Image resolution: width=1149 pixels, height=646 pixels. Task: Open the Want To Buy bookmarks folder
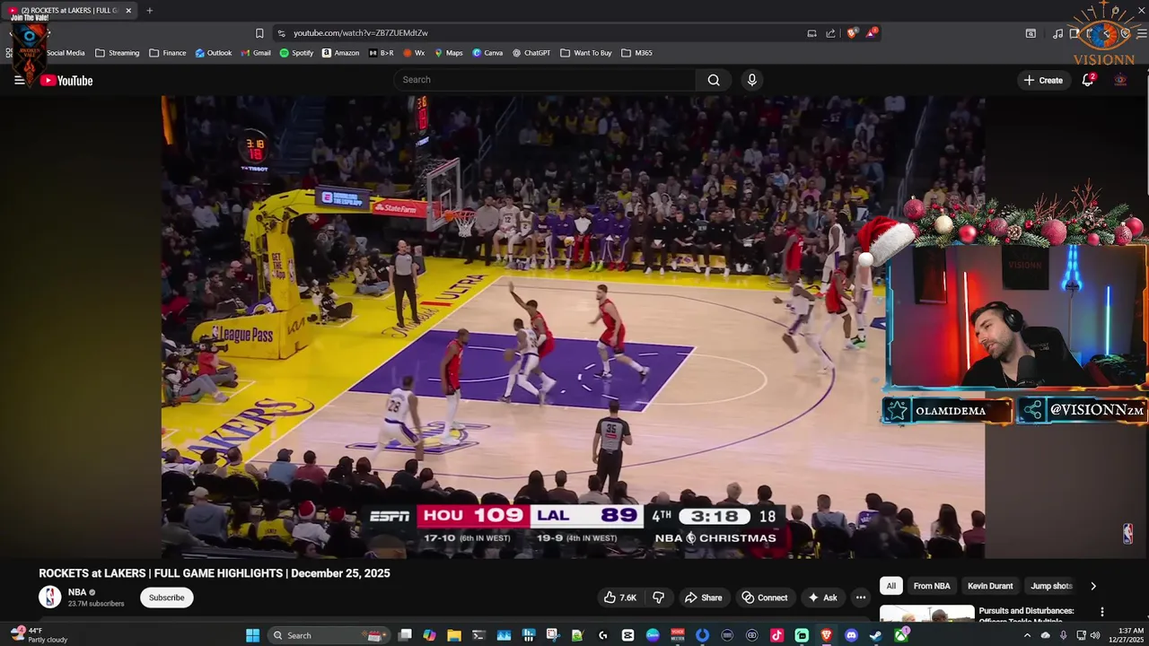click(x=585, y=53)
